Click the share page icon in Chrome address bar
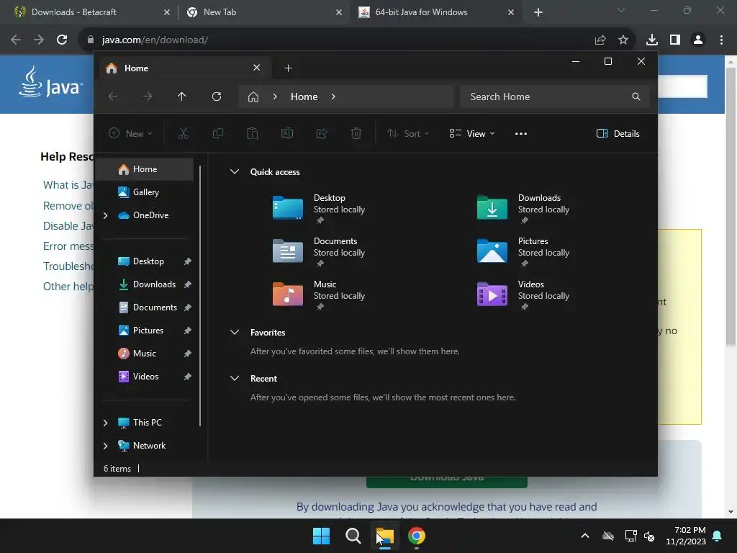Viewport: 737px width, 553px height. pos(600,40)
